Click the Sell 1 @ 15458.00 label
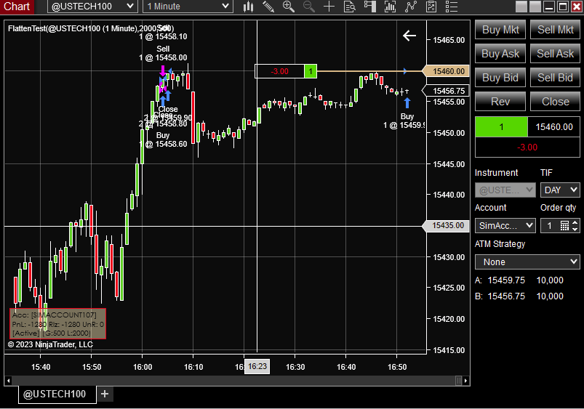The height and width of the screenshot is (409, 584). pos(163,53)
